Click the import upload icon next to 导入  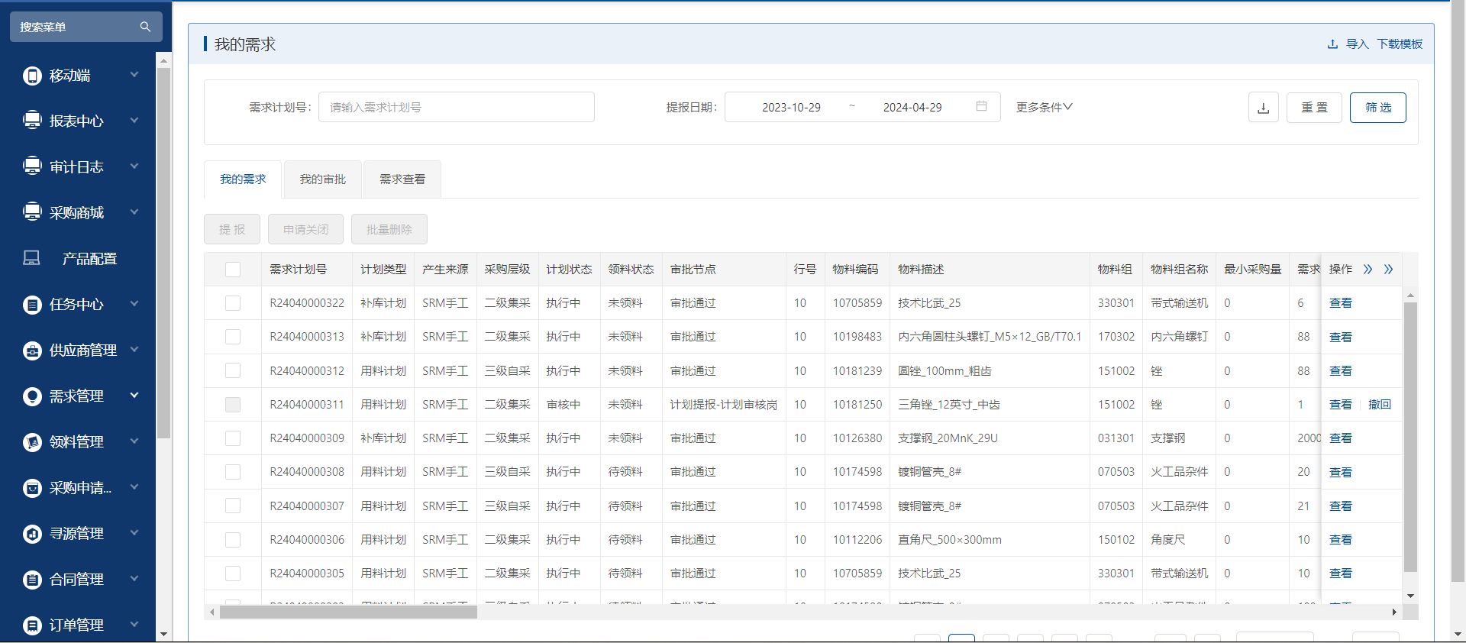point(1332,44)
